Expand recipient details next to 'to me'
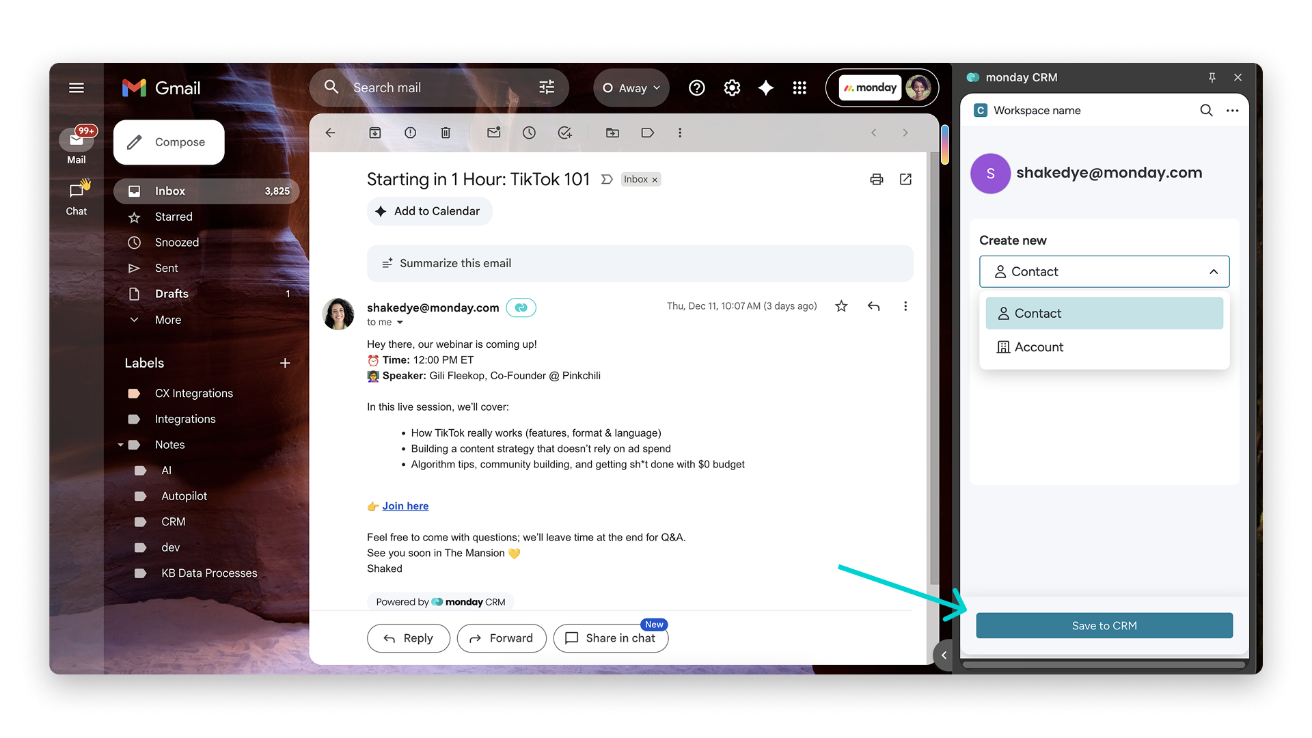The image size is (1312, 738). tap(400, 323)
